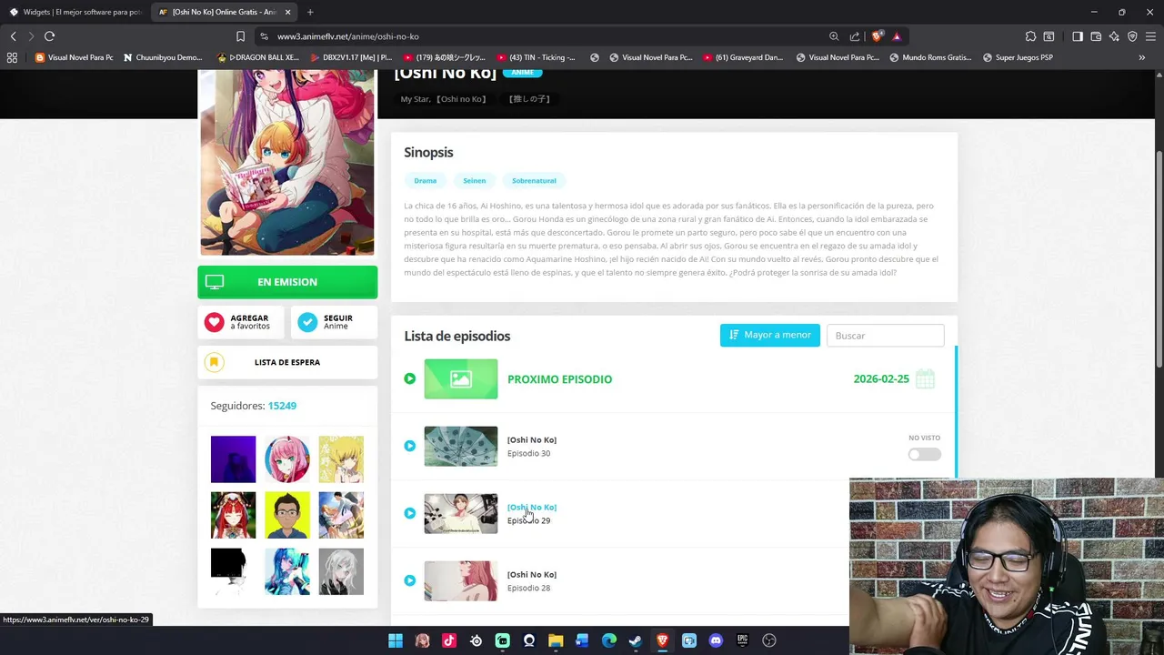Go back with the browser back arrow
This screenshot has width=1164, height=655.
click(13, 36)
